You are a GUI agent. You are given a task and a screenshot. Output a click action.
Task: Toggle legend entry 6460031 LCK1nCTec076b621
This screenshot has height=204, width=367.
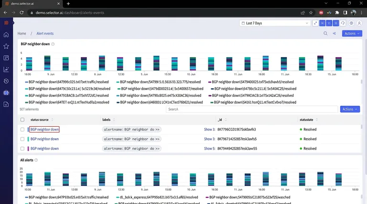click(160, 102)
